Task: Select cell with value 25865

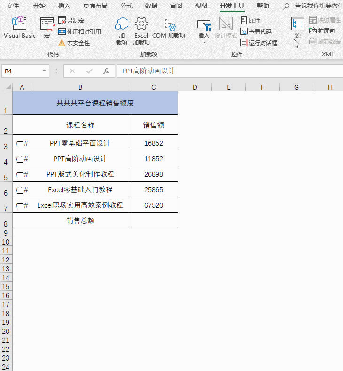Action: (154, 189)
